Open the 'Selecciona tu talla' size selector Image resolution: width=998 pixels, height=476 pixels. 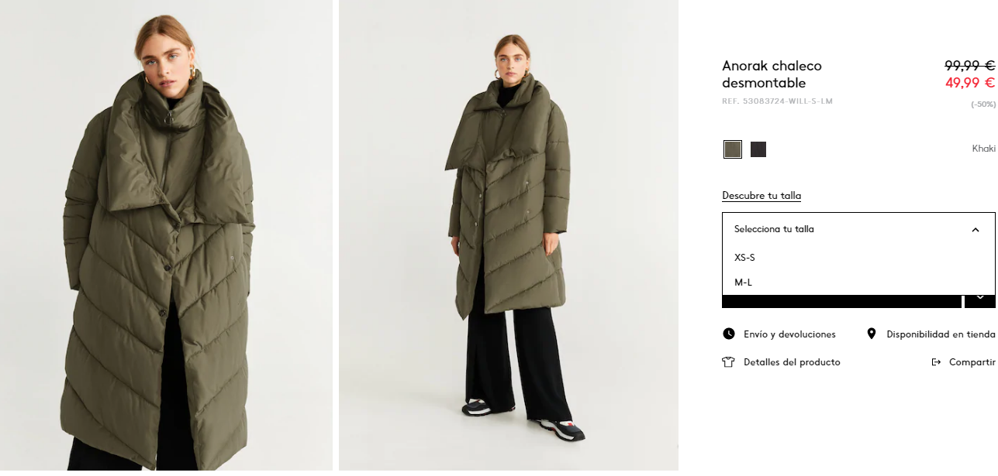coord(858,229)
